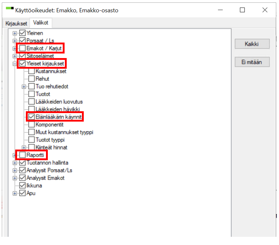Expand the Analyysit Emakot tree node

pos(15,178)
